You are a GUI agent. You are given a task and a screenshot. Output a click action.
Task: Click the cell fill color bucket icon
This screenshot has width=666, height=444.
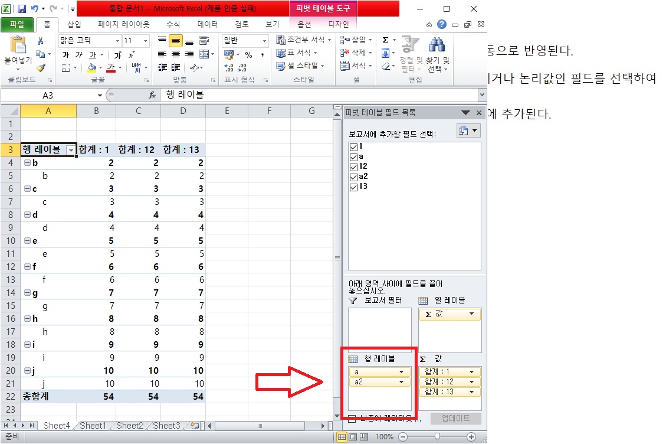[x=92, y=68]
